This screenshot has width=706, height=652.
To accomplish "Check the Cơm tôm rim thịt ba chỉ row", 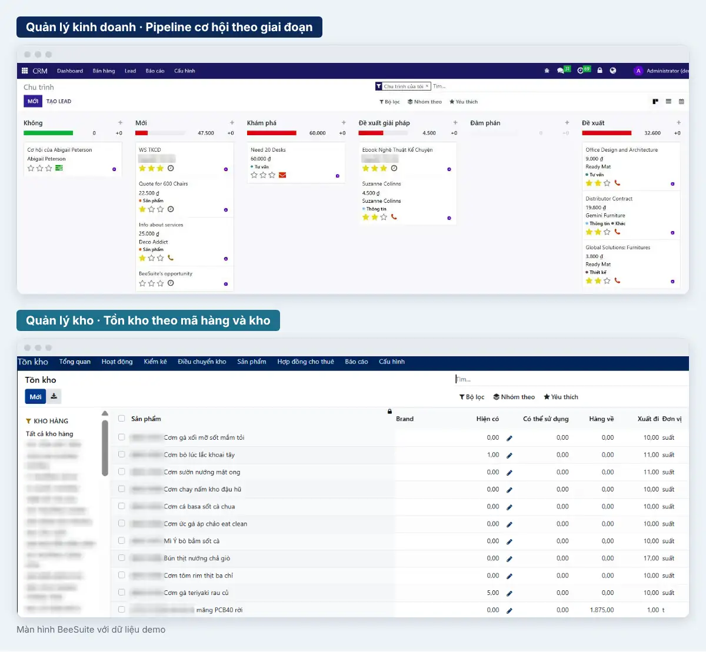I will coord(121,575).
